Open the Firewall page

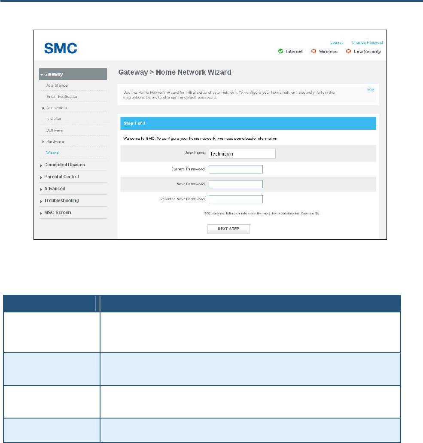(54, 119)
